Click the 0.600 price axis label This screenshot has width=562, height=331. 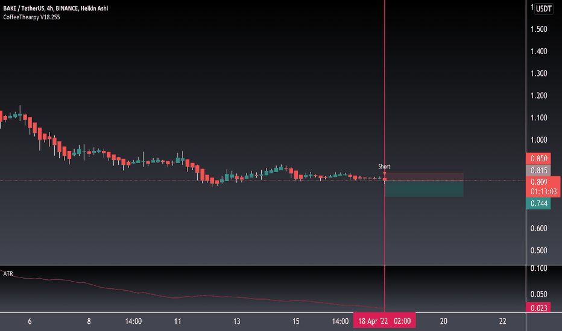[538, 228]
